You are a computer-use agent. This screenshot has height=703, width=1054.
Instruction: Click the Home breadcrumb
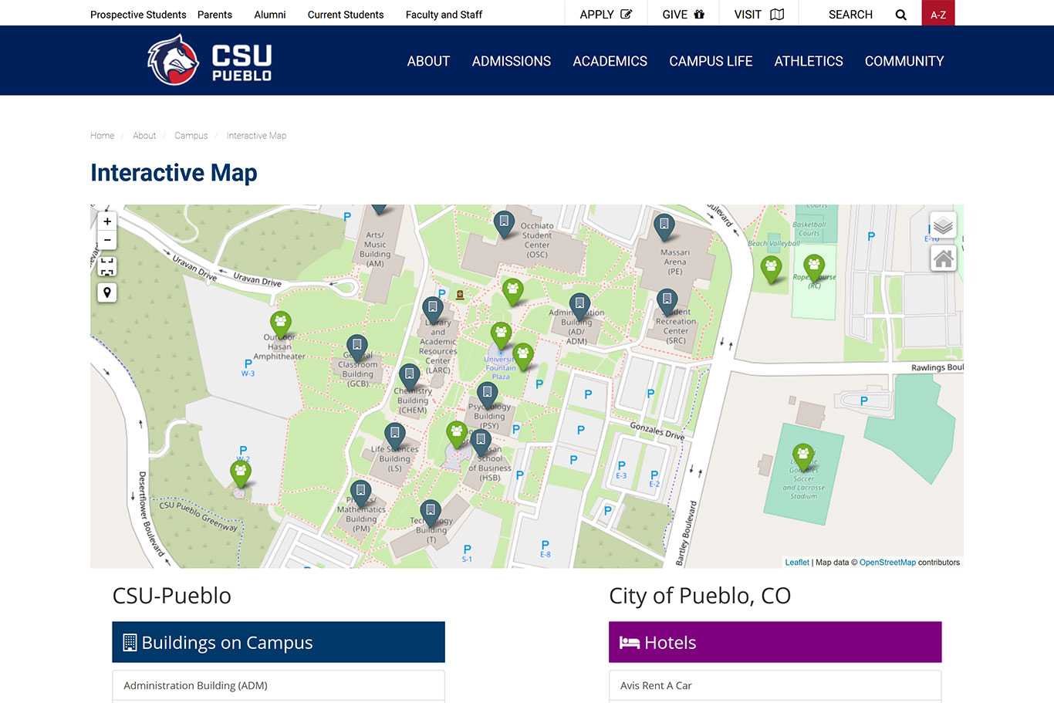[x=102, y=136]
